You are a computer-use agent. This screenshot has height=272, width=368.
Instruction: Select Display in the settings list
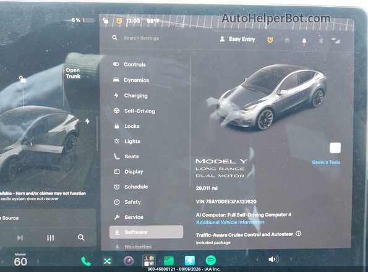tap(129, 172)
